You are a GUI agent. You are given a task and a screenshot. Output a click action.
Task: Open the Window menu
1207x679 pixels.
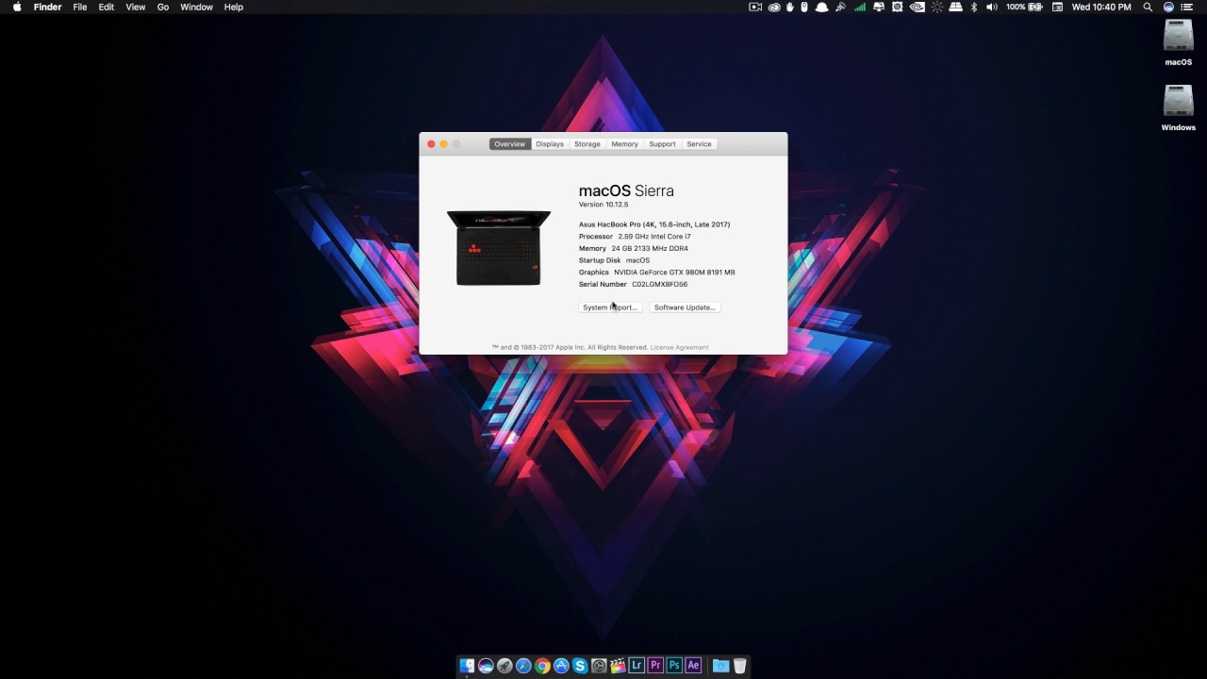pos(196,7)
